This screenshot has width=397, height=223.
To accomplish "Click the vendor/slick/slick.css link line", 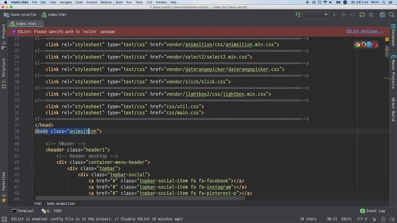I will click(x=138, y=82).
